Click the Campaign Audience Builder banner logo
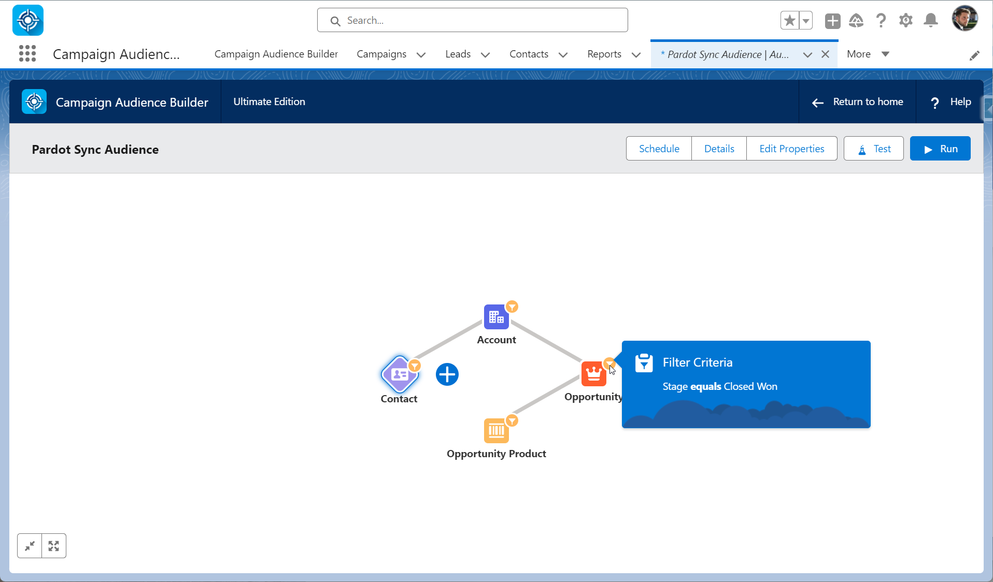Screen dimensions: 993x582 pyautogui.click(x=34, y=101)
